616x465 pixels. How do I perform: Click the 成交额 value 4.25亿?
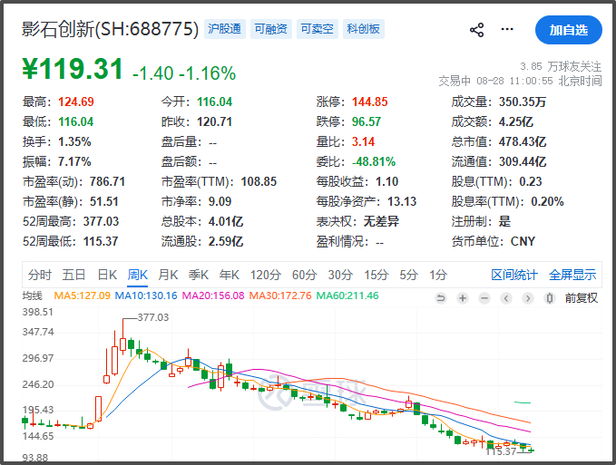click(x=516, y=122)
